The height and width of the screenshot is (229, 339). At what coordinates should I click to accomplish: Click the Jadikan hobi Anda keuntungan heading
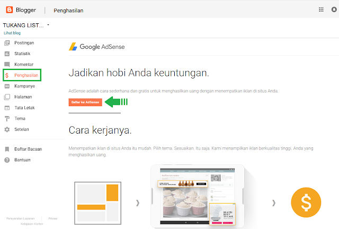tap(139, 73)
